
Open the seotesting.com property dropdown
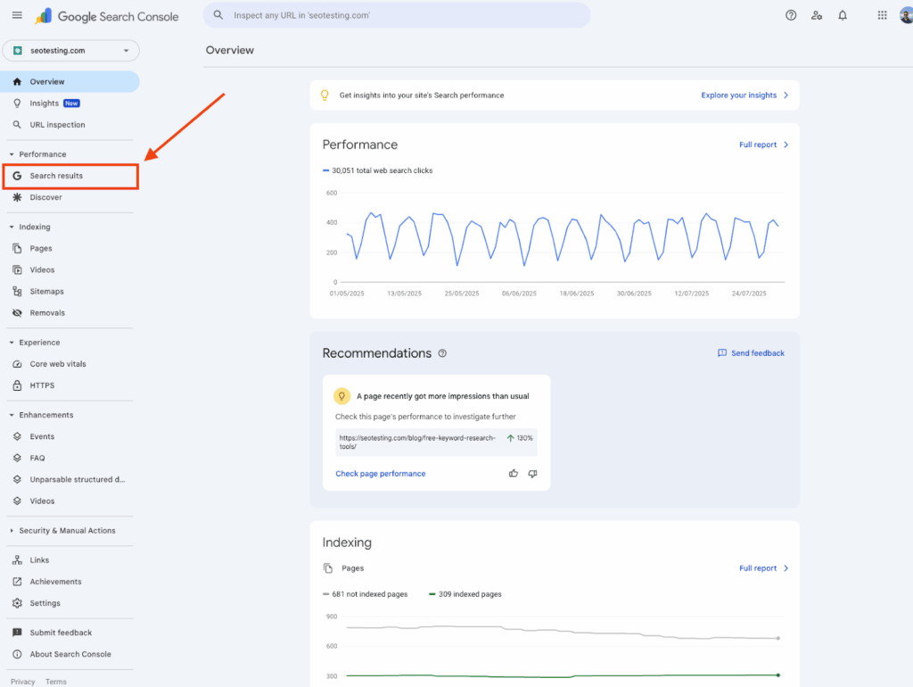tap(71, 51)
